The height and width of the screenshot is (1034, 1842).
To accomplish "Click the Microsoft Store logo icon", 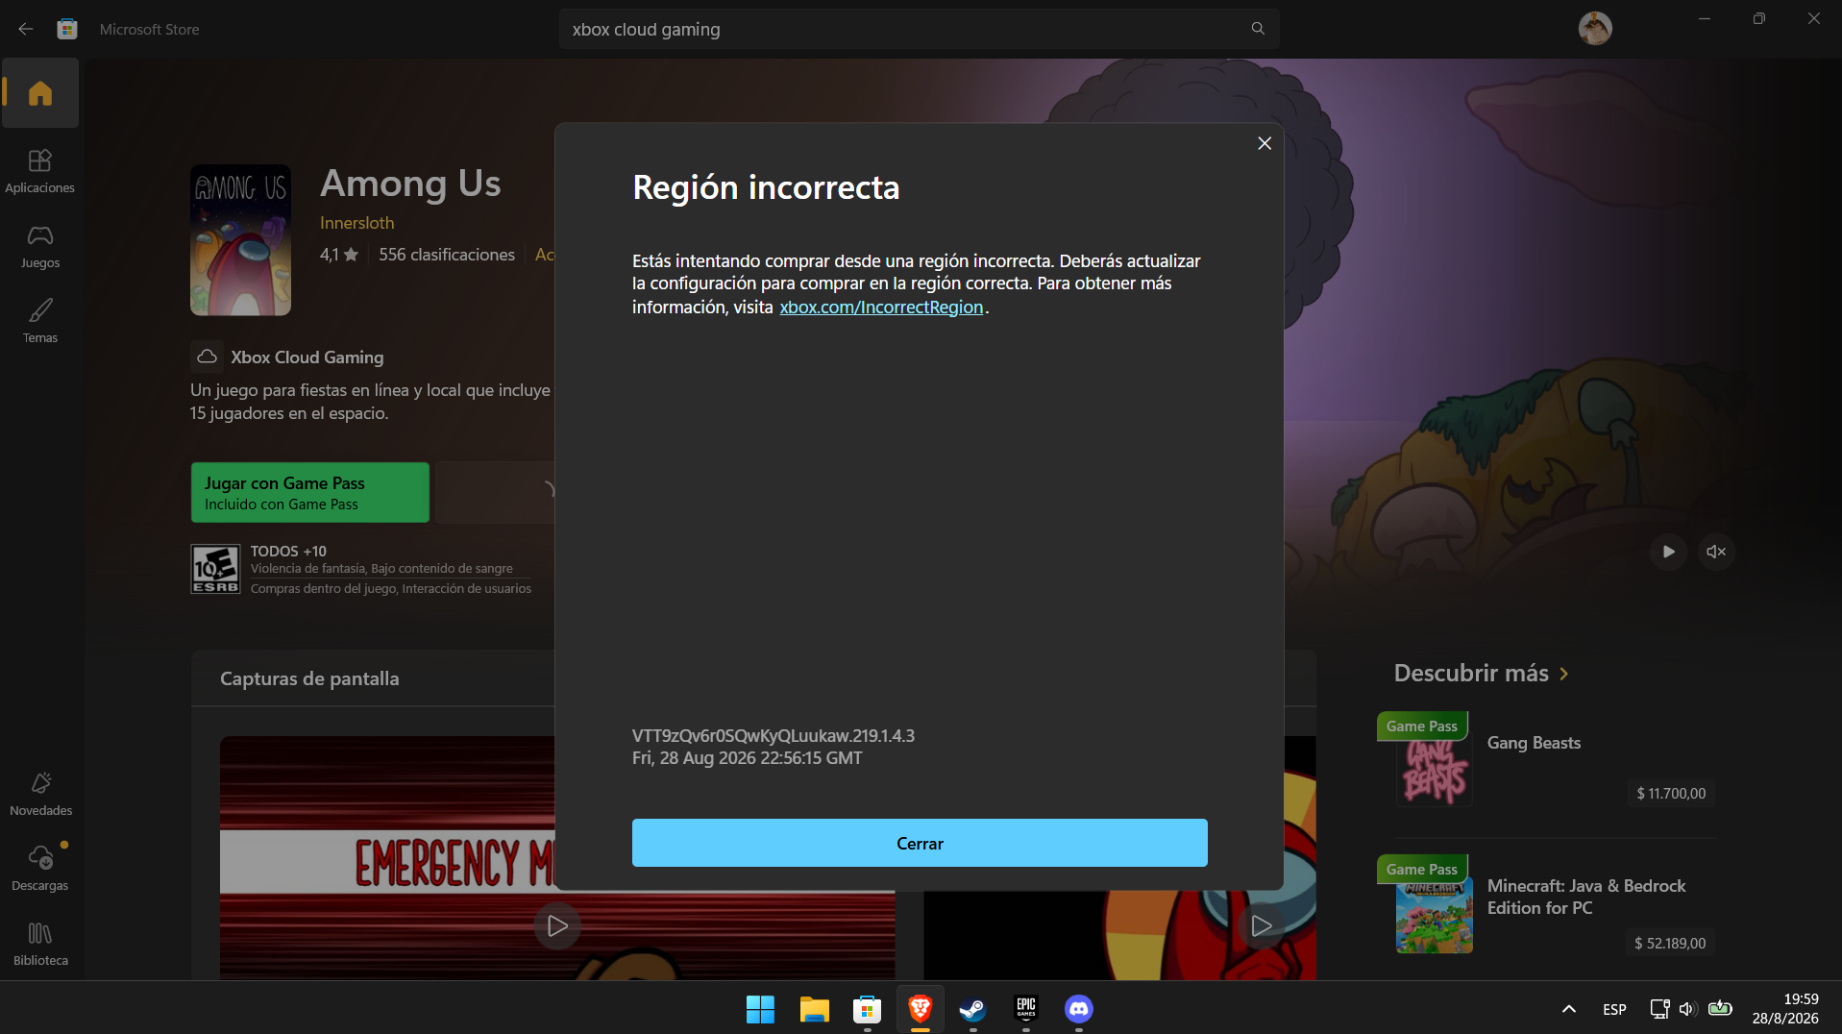I will coord(67,29).
